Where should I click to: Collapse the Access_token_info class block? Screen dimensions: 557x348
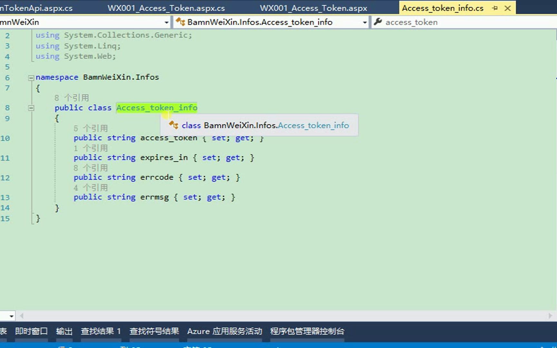coord(31,108)
